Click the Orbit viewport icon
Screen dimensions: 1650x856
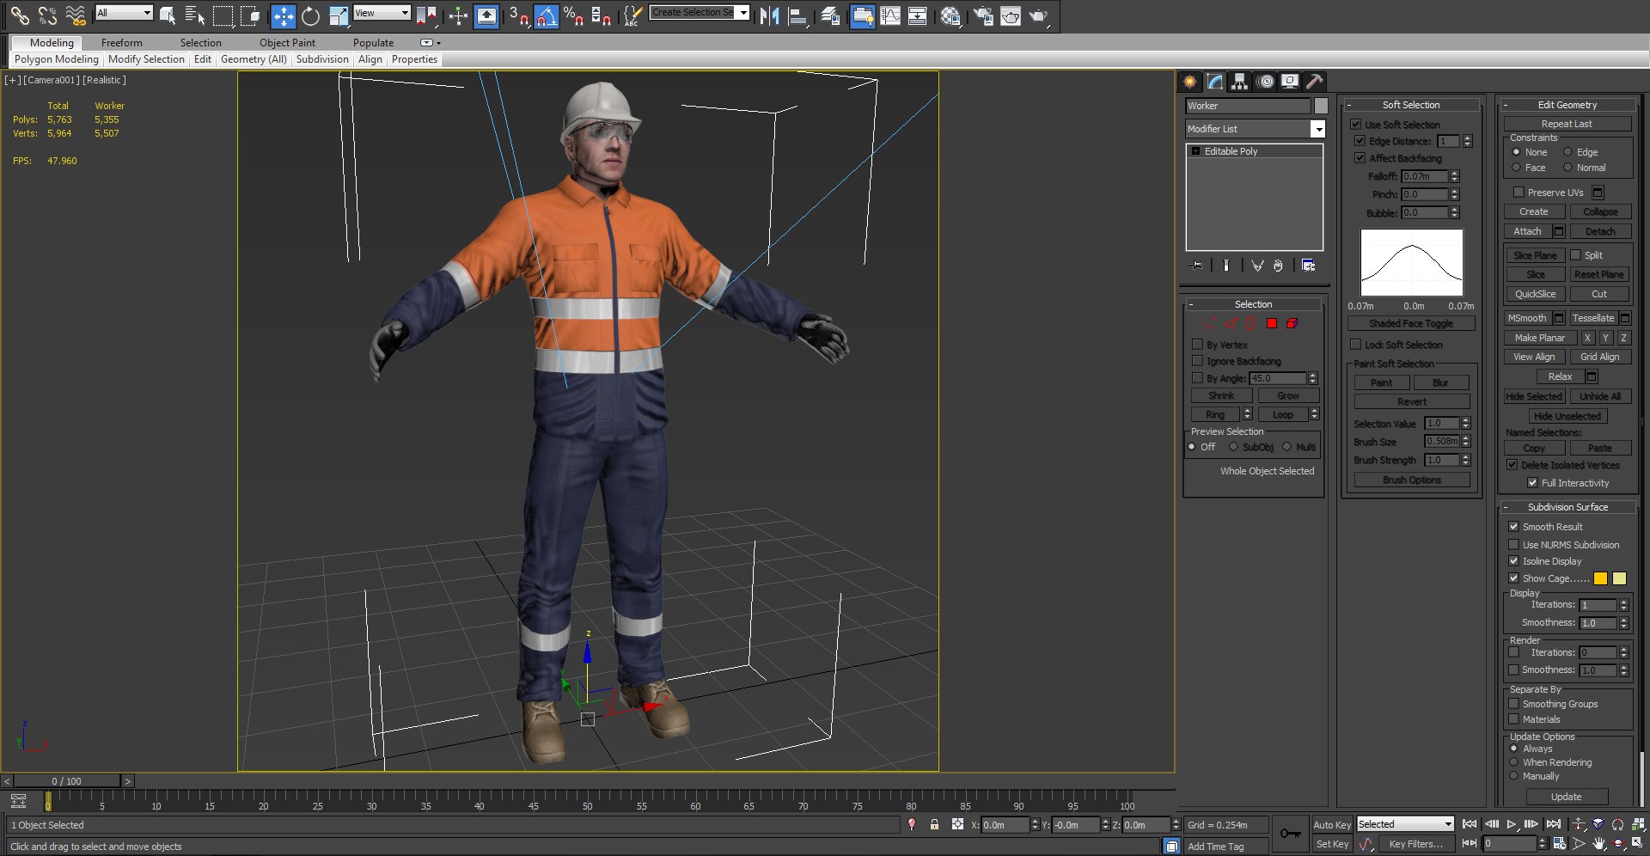pyautogui.click(x=1618, y=843)
